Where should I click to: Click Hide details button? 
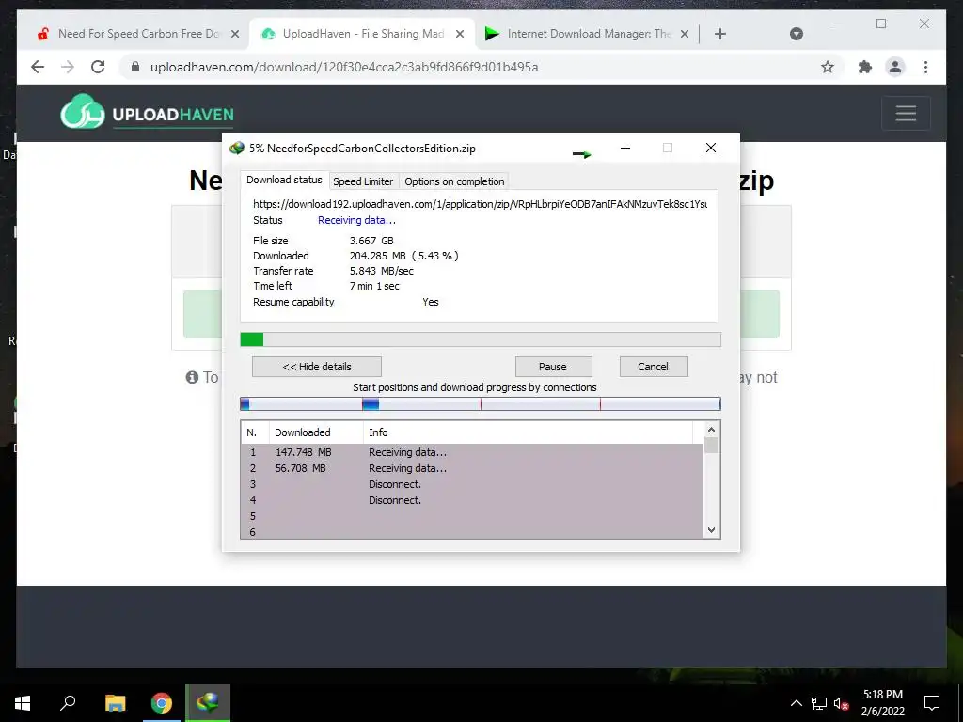click(x=317, y=367)
